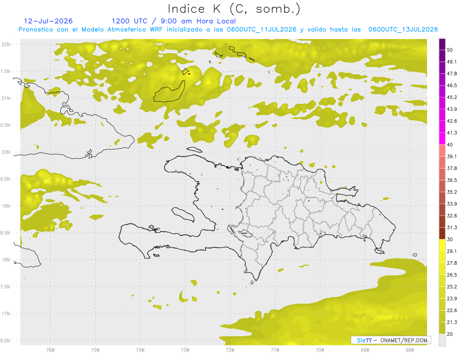Click the '73W' longitude label
Image resolution: width=460 pixels, height=355 pixels.
point(185,350)
